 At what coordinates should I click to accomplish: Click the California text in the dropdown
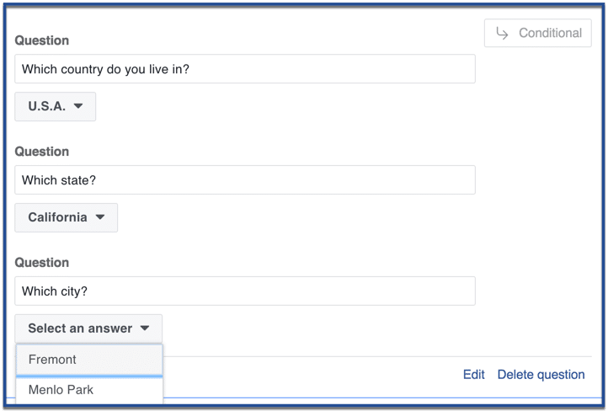[x=58, y=217]
